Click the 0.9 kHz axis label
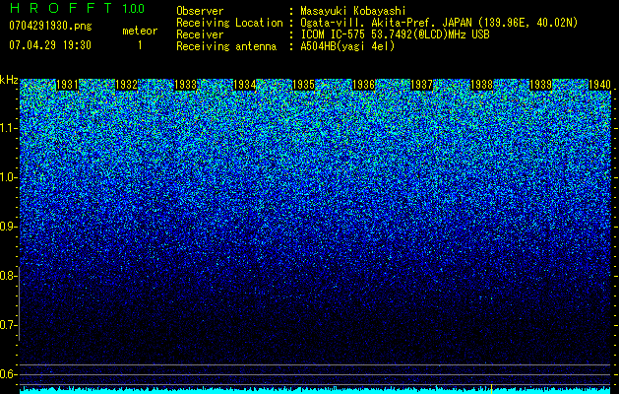Viewport: 619px width, 394px height. [8, 227]
